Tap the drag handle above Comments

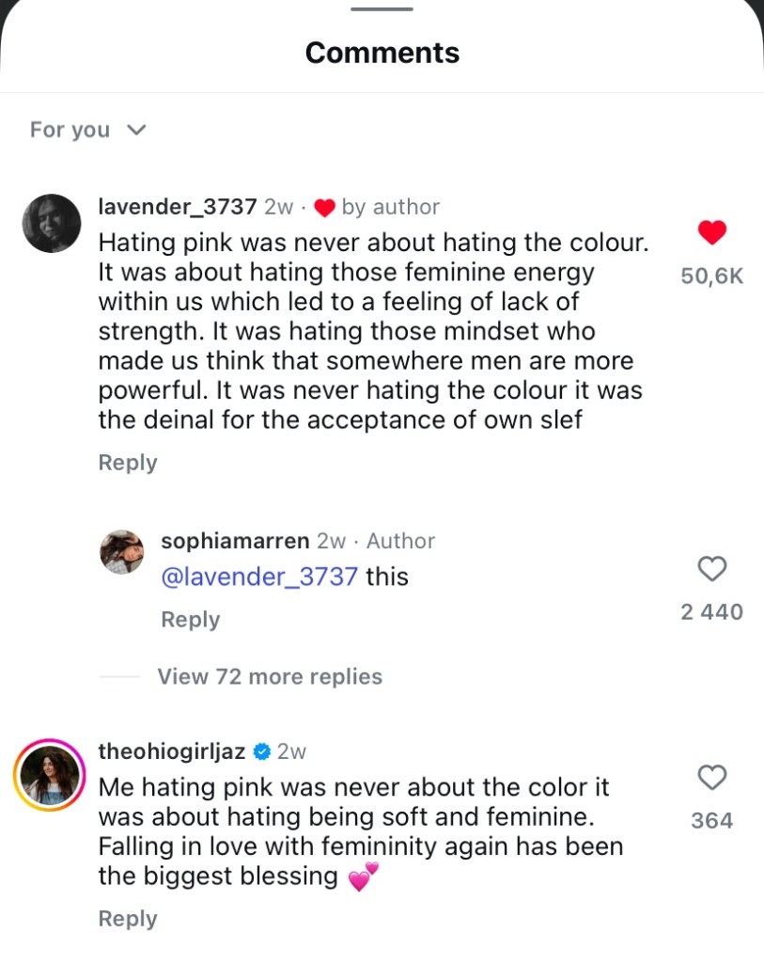click(382, 9)
